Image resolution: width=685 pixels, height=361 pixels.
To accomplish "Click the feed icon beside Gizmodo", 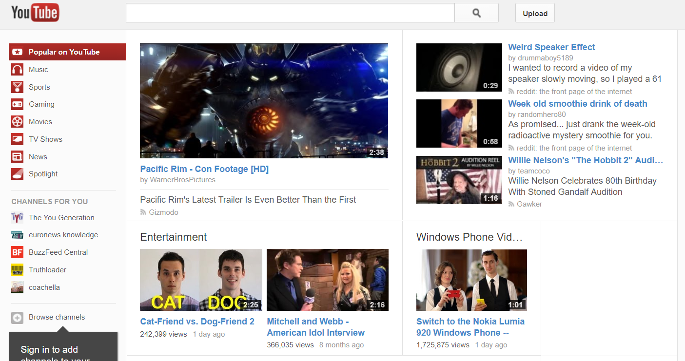I will pyautogui.click(x=143, y=212).
